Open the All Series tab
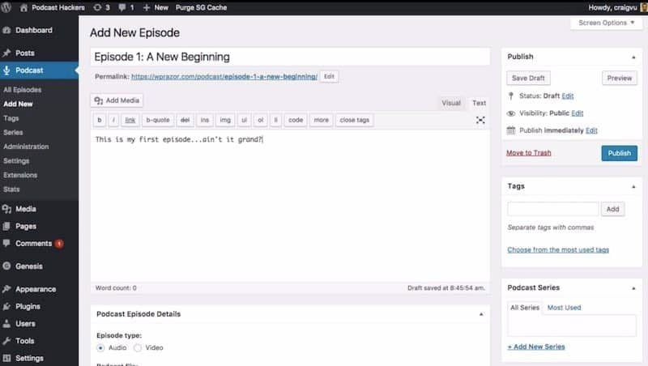 (524, 308)
